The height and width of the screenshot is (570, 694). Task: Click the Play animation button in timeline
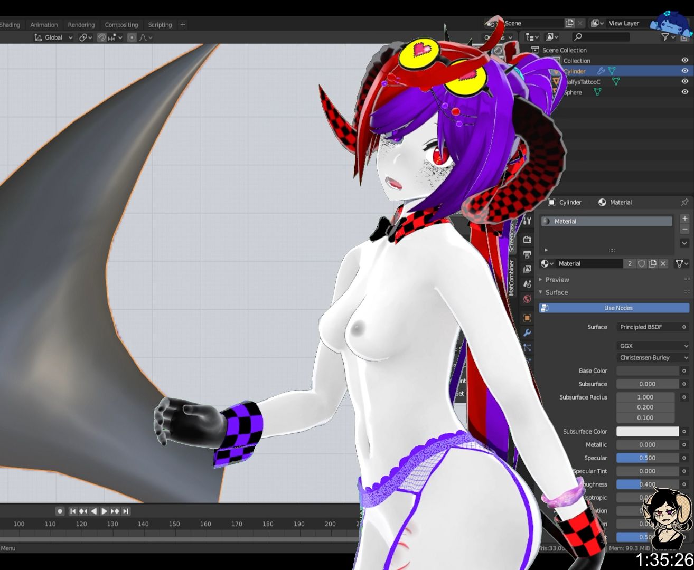pyautogui.click(x=104, y=511)
